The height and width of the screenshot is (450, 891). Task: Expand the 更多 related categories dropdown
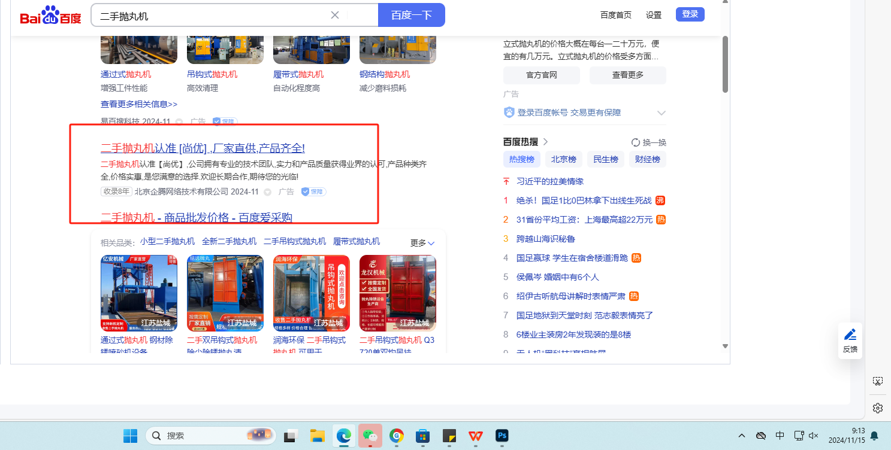(x=422, y=243)
